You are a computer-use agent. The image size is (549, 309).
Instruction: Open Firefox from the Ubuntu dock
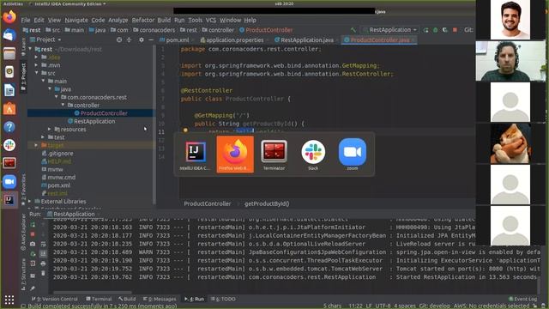tap(9, 16)
